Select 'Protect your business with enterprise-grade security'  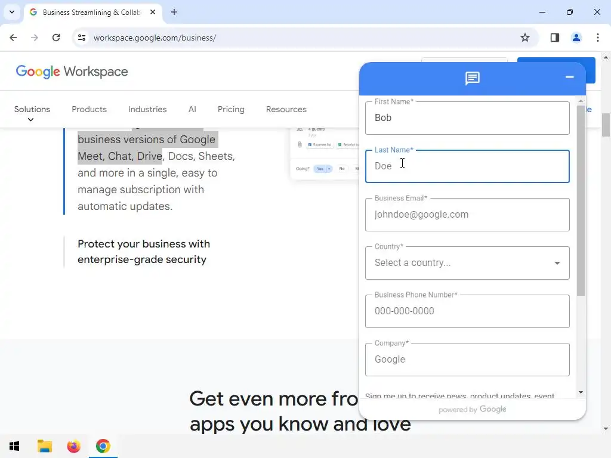[x=144, y=252]
